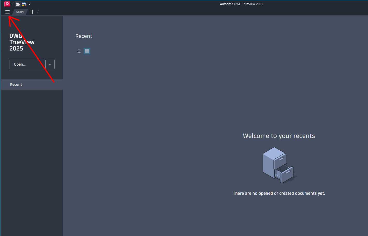Click the file cabinet illustration
The image size is (368, 236).
pyautogui.click(x=279, y=165)
